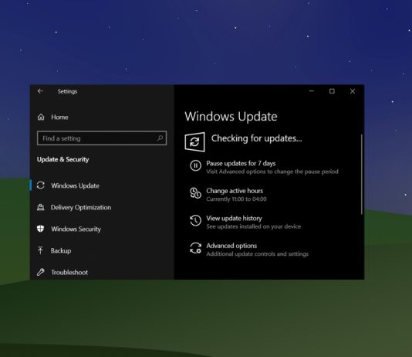The width and height of the screenshot is (412, 357).
Task: Open the Delivery Optimization icon
Action: [x=40, y=207]
